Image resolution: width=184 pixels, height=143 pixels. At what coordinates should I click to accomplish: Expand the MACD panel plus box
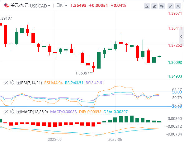(18, 112)
